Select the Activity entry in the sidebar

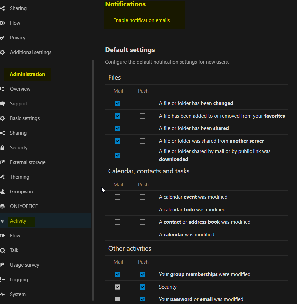(46, 221)
